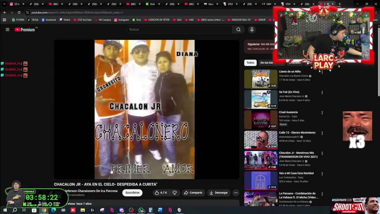Launch Chrome from the taskbar
This screenshot has width=380, height=214.
44,210
